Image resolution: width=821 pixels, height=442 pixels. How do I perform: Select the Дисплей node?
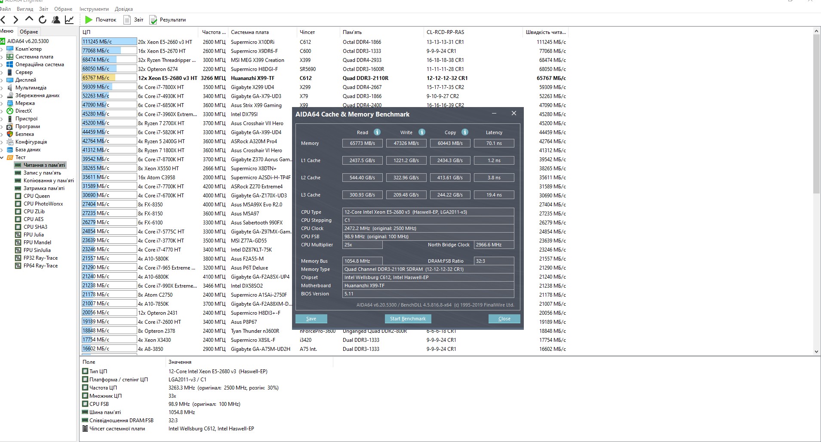point(26,80)
